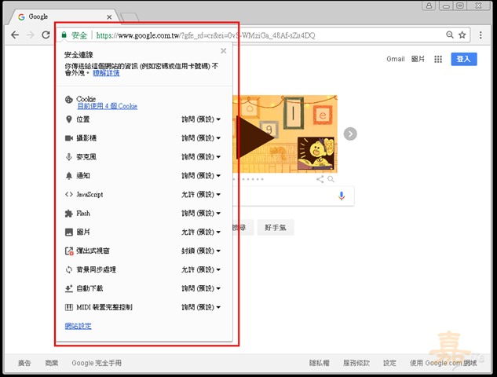The width and height of the screenshot is (497, 377).
Task: Click the MIDI device piano icon
Action: point(69,307)
